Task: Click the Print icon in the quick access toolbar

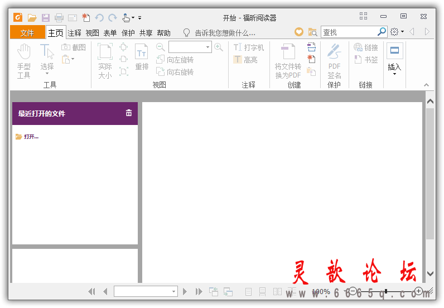Action: [59, 18]
